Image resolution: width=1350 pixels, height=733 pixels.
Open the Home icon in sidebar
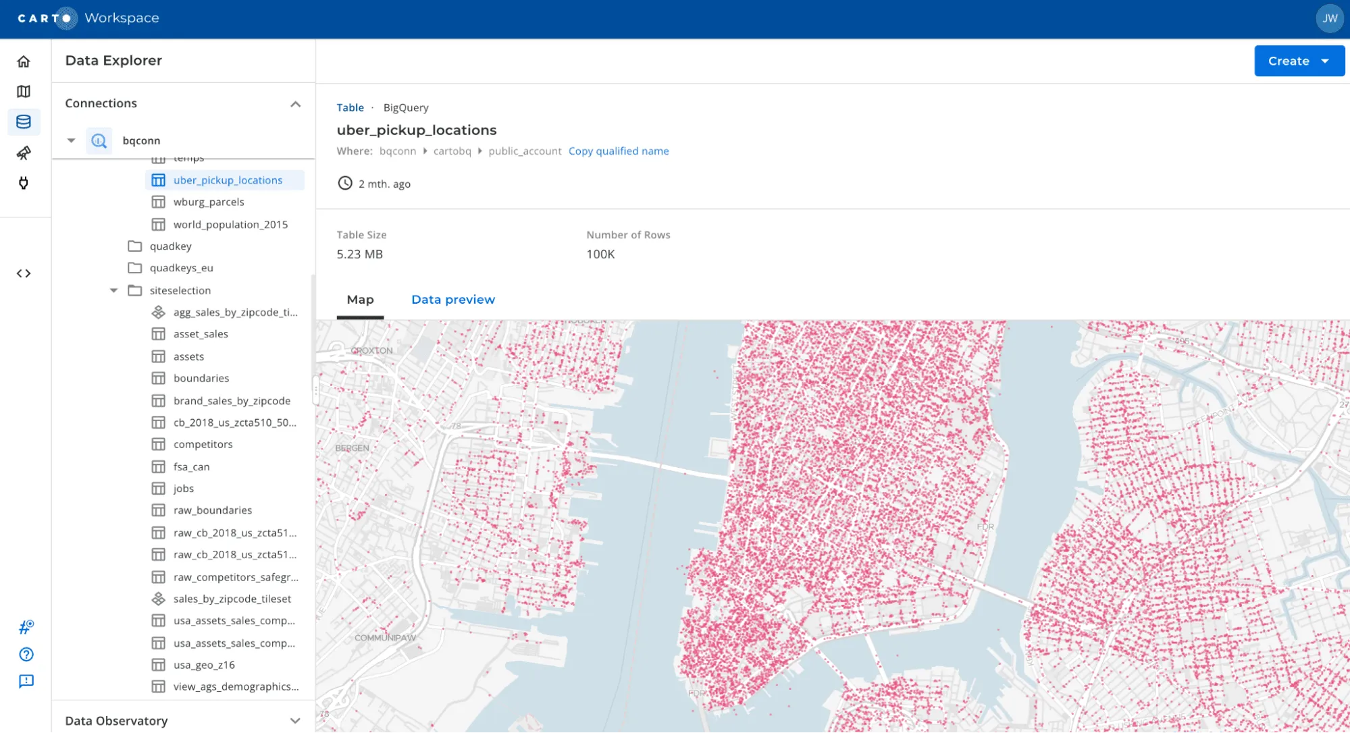(x=24, y=61)
